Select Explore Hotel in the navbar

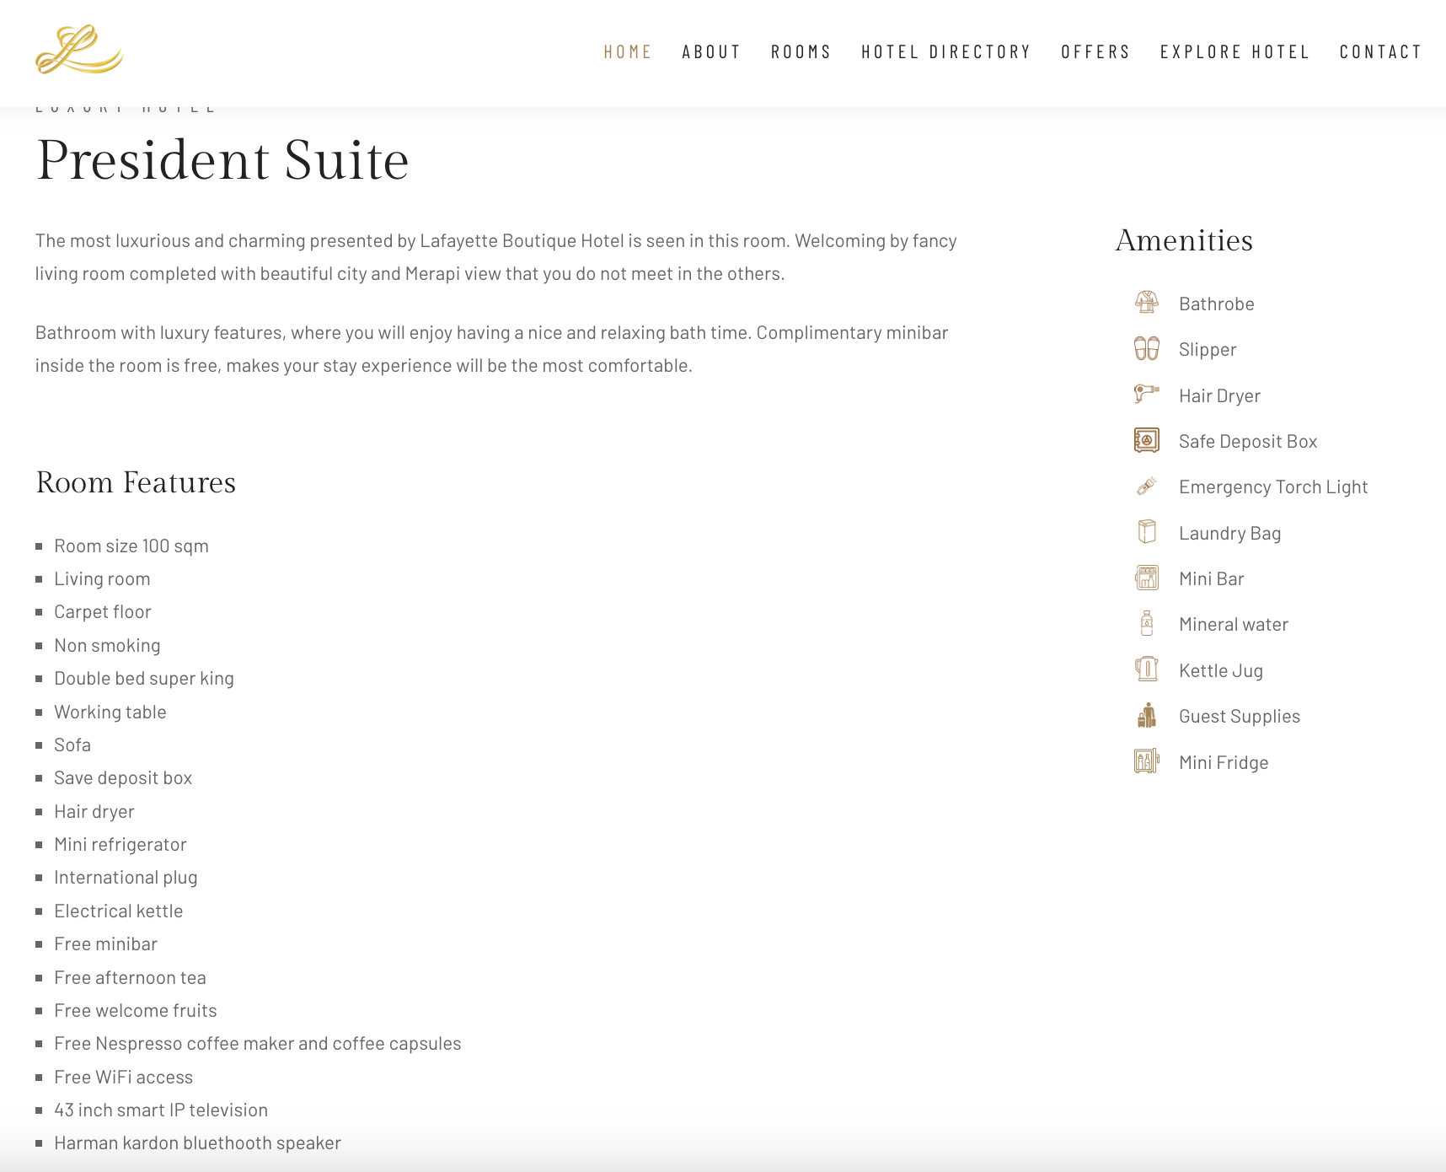click(x=1234, y=52)
